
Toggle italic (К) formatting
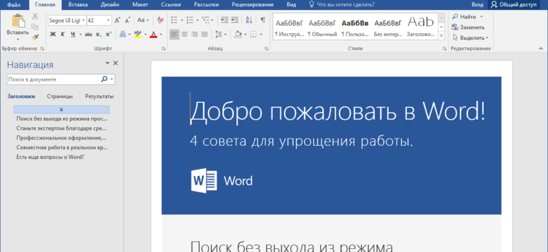[62, 34]
